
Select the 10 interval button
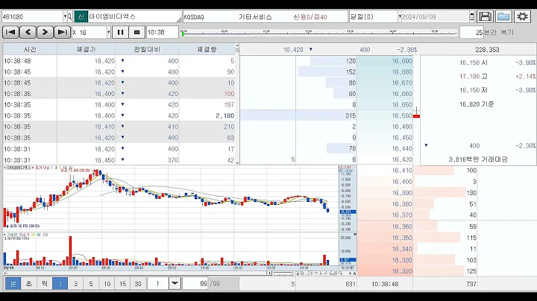tap(107, 284)
